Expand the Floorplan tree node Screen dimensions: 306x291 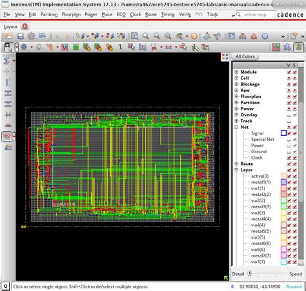coord(236,96)
